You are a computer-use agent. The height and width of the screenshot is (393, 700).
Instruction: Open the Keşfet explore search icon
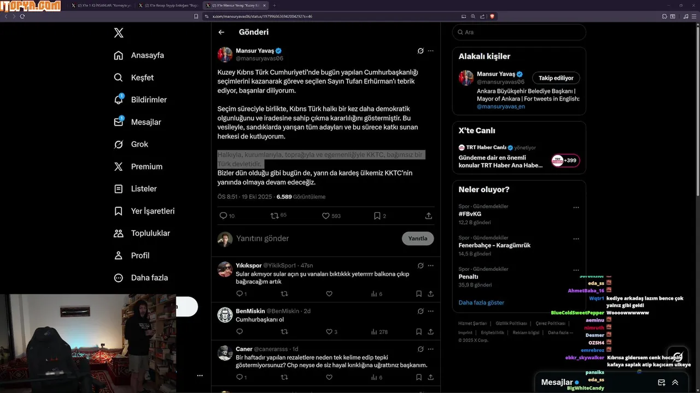click(x=118, y=78)
